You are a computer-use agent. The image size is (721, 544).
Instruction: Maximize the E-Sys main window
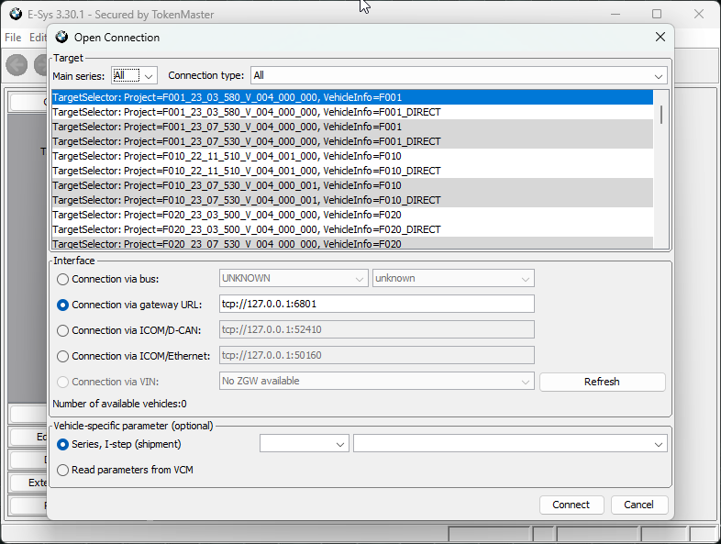tap(657, 14)
